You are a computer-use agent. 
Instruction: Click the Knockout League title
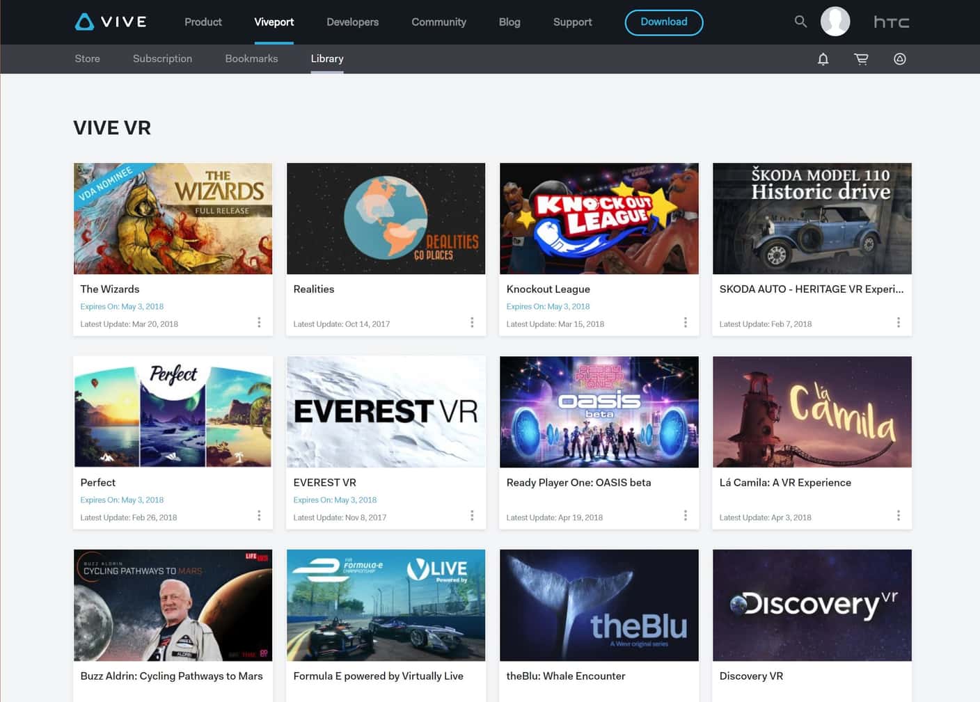coord(548,289)
